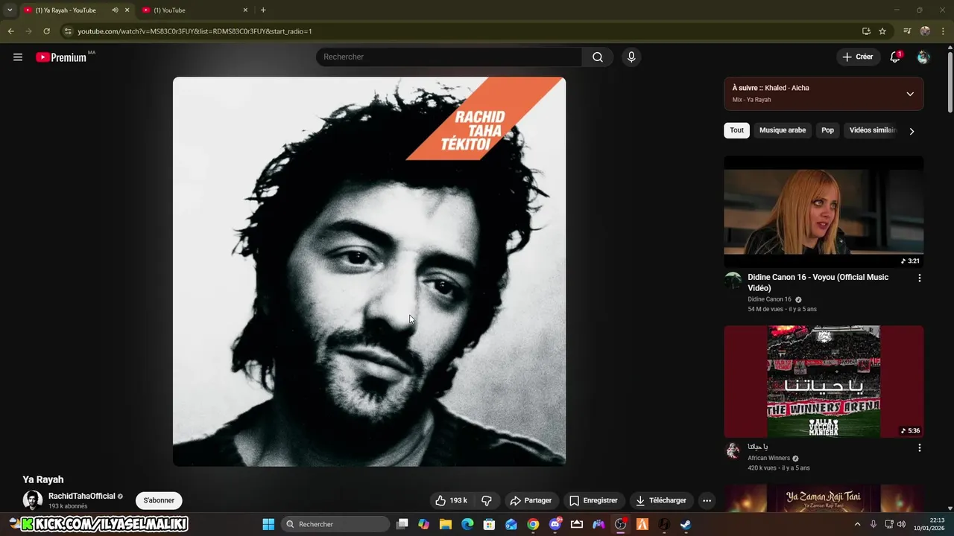The width and height of the screenshot is (954, 536).
Task: Open Chrome three-dot menu
Action: point(943,31)
